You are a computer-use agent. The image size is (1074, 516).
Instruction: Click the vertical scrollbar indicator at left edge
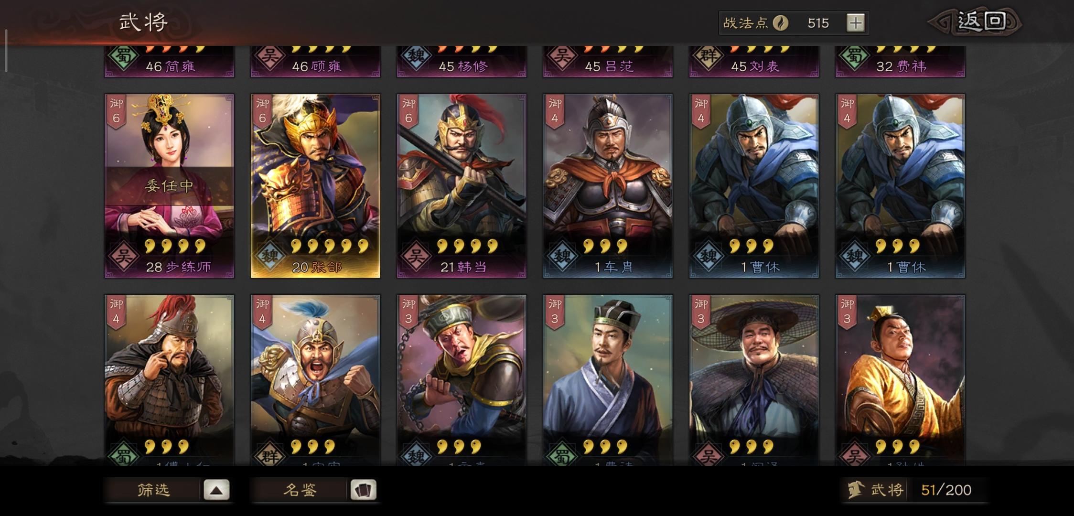coord(6,50)
